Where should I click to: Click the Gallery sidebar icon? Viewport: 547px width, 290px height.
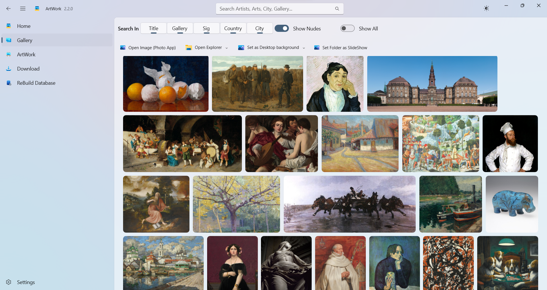point(9,40)
